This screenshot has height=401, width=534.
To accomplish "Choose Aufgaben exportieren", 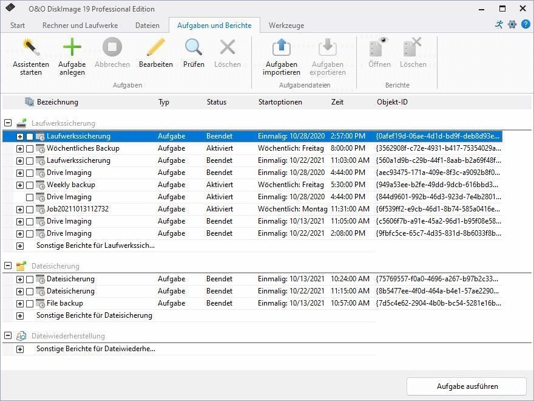I will (327, 57).
